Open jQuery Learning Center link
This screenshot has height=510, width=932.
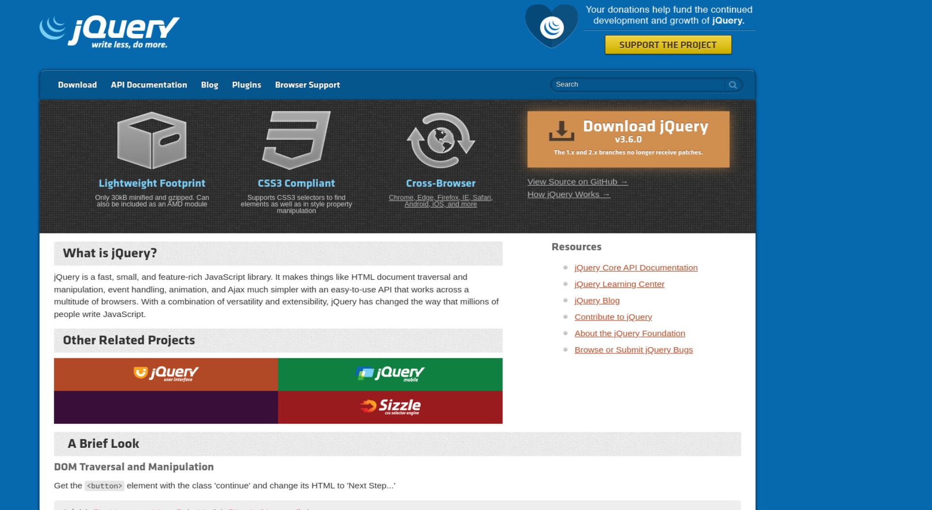(619, 284)
